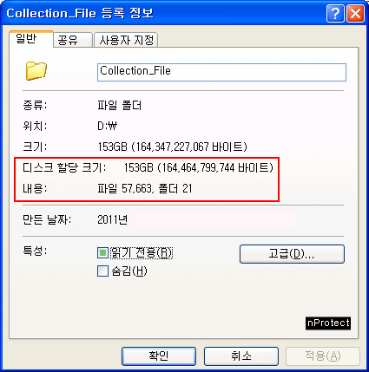Click the 파일 57,663, 폴더 21 contents text
Viewport: 369px width, 372px height.
click(145, 189)
